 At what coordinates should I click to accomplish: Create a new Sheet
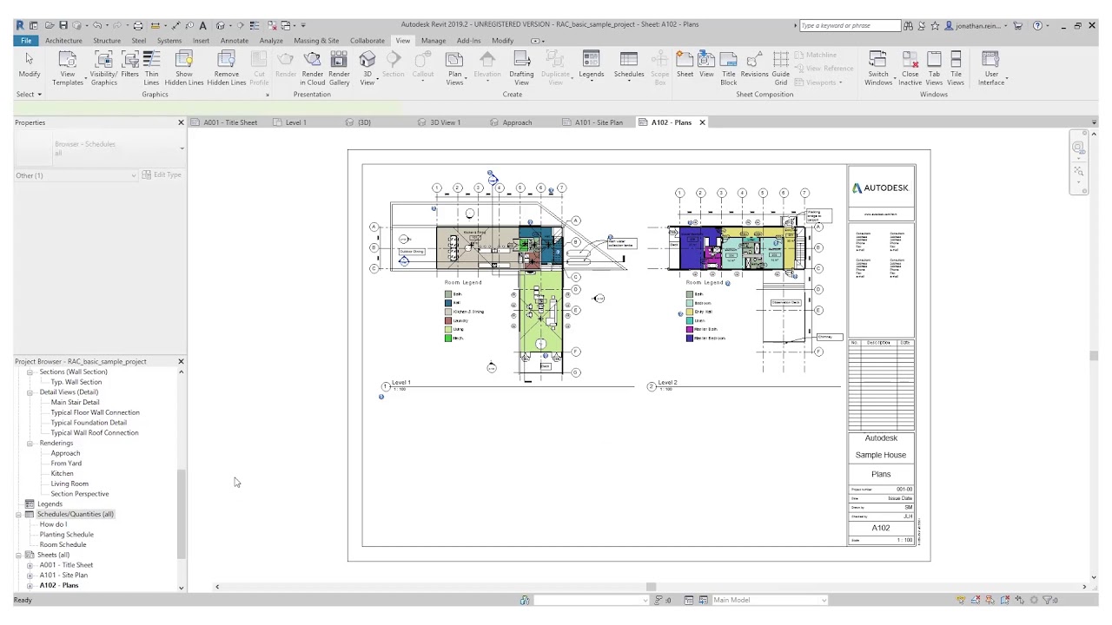(x=685, y=64)
